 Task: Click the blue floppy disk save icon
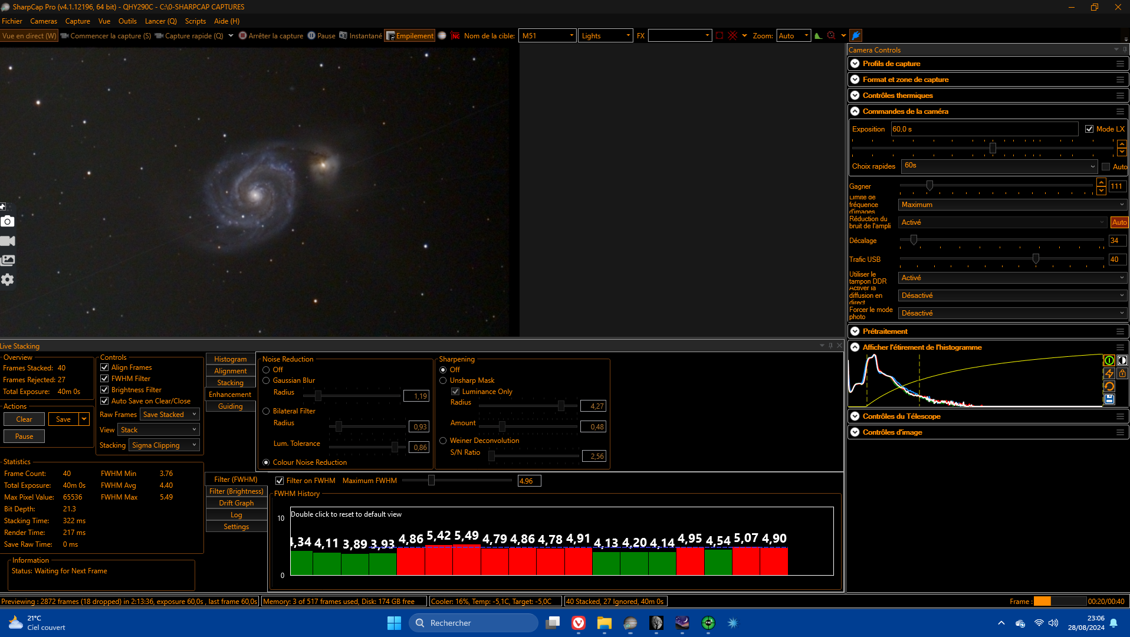coord(1109,399)
